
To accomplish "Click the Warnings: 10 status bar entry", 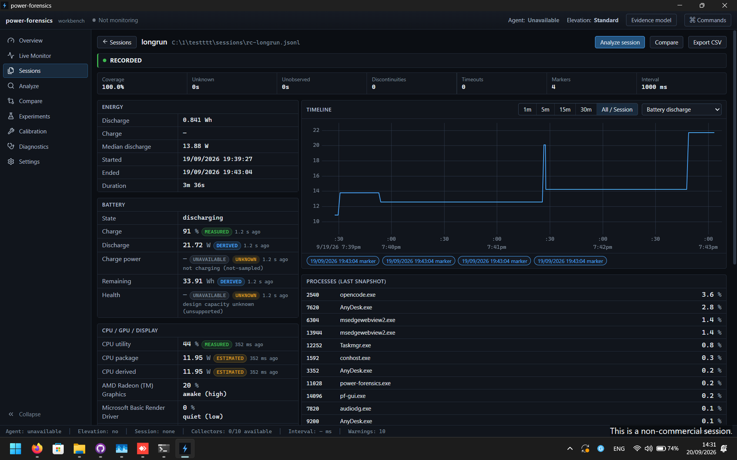I will 367,431.
